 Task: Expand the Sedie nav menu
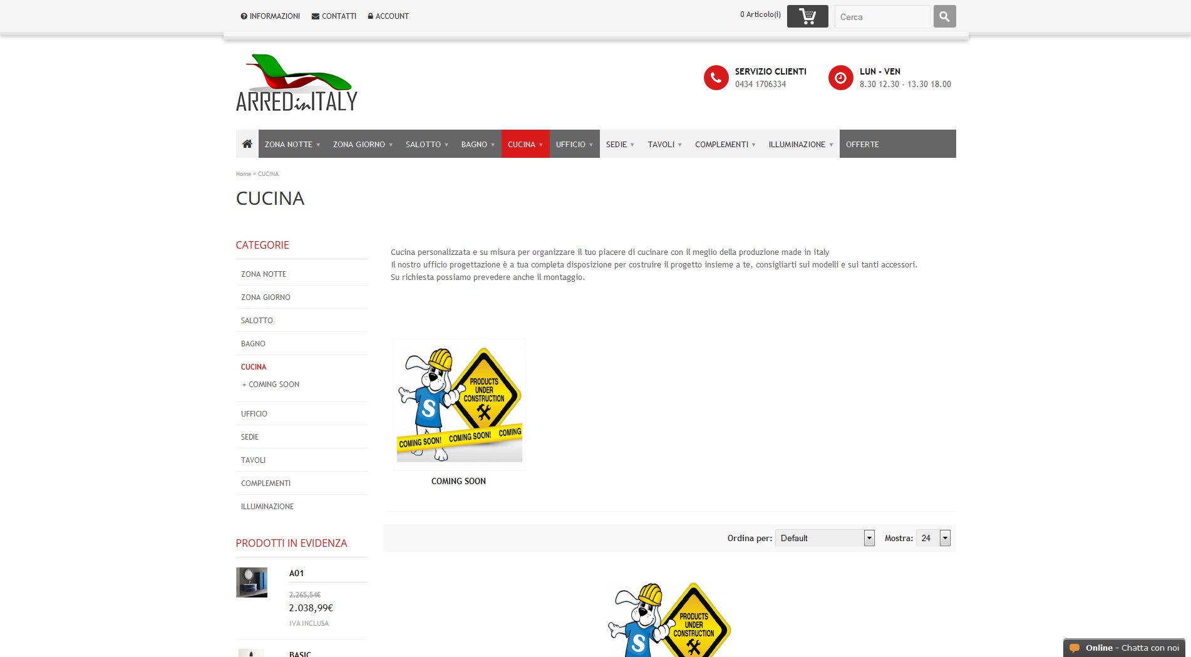[x=621, y=144]
